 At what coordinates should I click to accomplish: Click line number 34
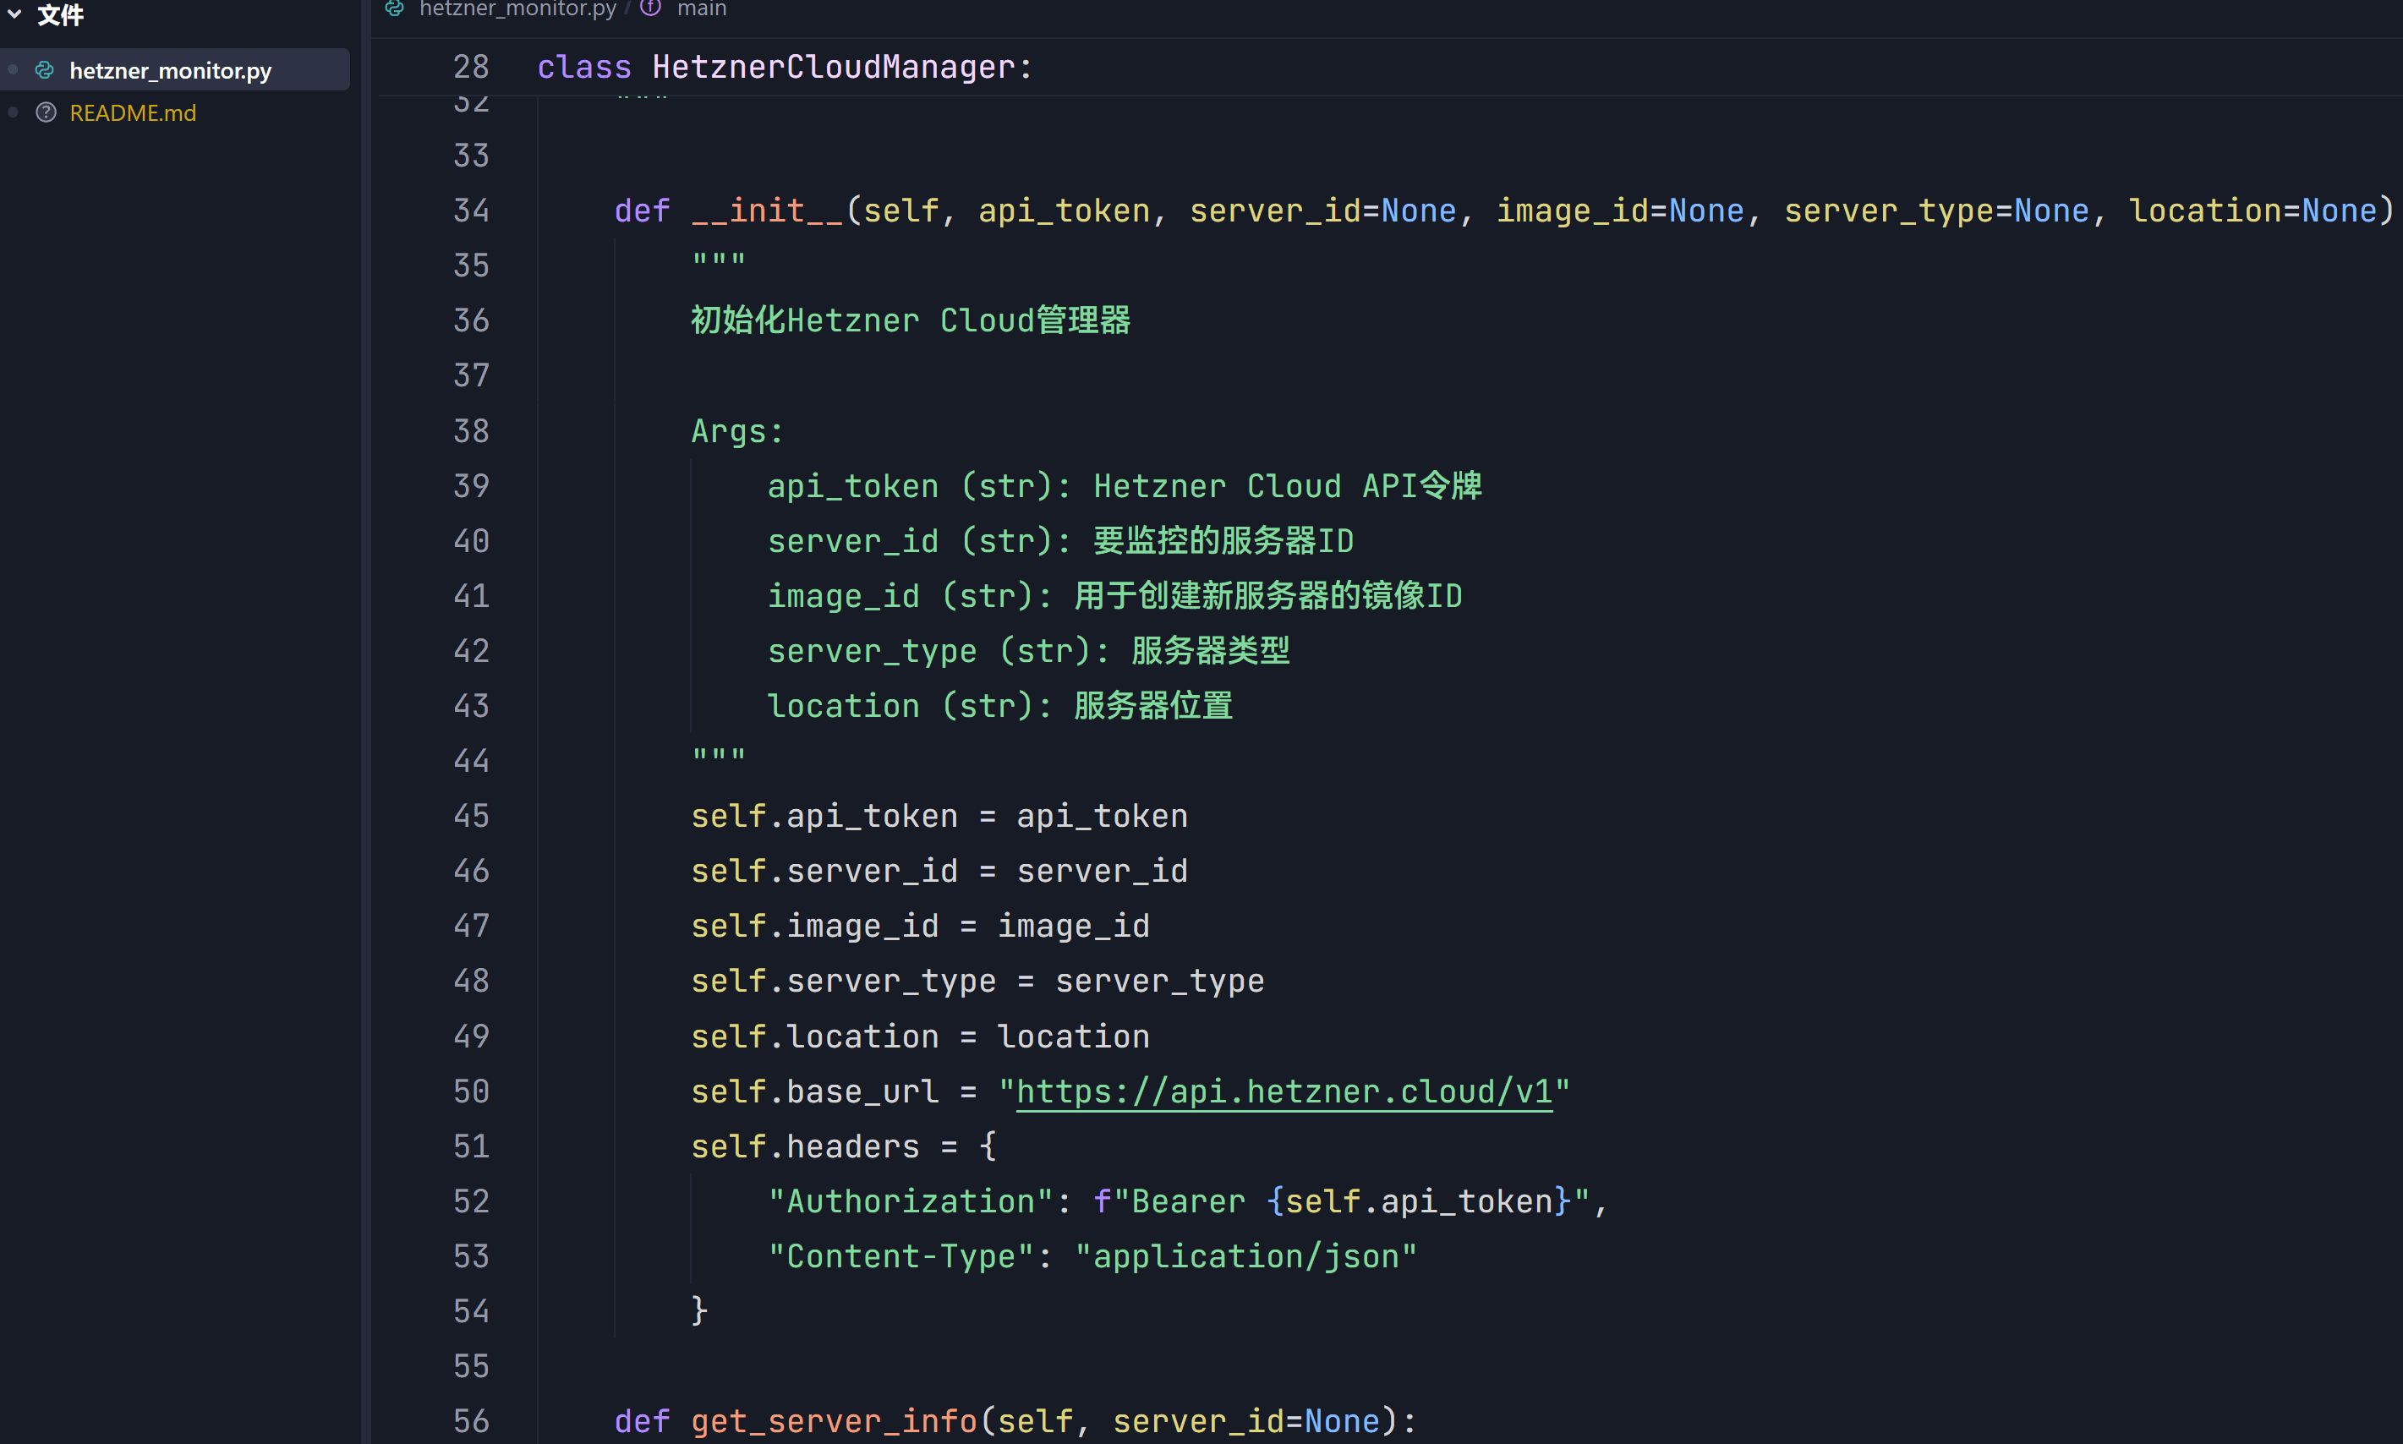[x=472, y=211]
